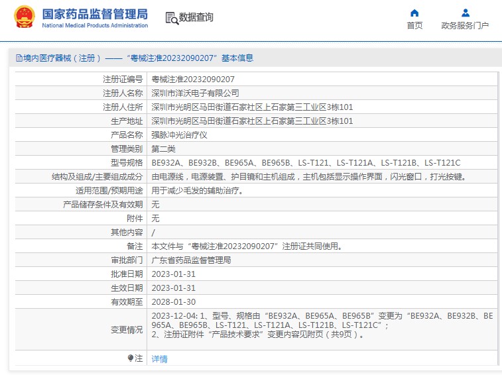Select the product name 强脉冲光治疗仪
502x375 pixels.
(x=179, y=134)
